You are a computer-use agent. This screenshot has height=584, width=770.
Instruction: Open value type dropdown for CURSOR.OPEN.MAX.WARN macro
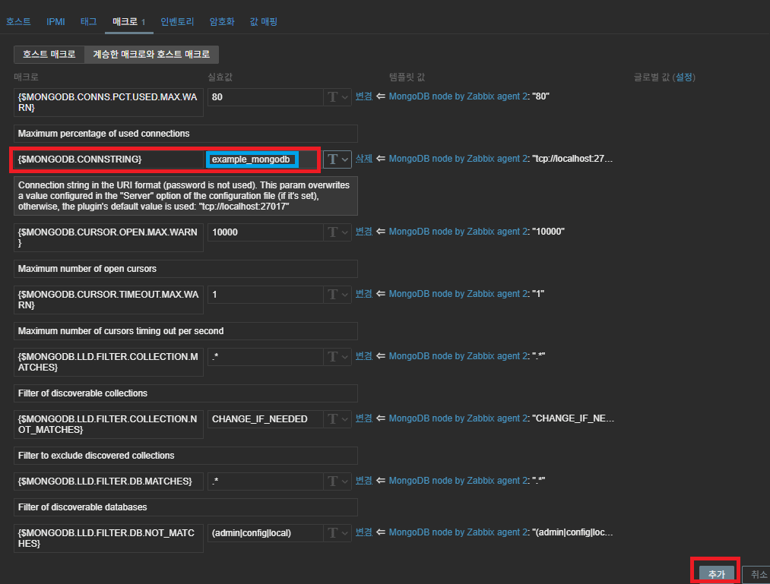pyautogui.click(x=337, y=232)
